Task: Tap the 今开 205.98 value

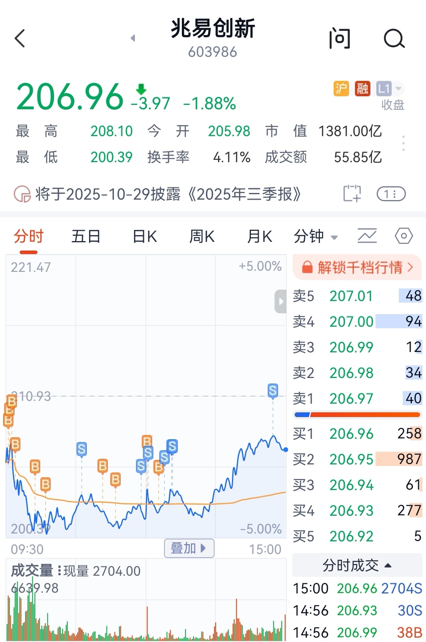Action: (x=229, y=131)
